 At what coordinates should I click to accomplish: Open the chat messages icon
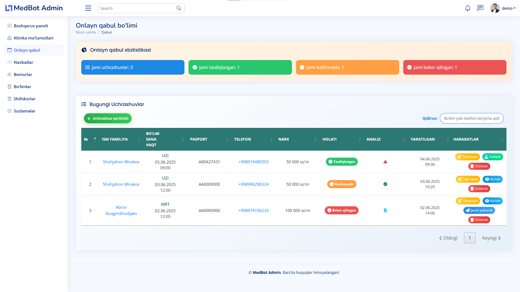click(480, 8)
